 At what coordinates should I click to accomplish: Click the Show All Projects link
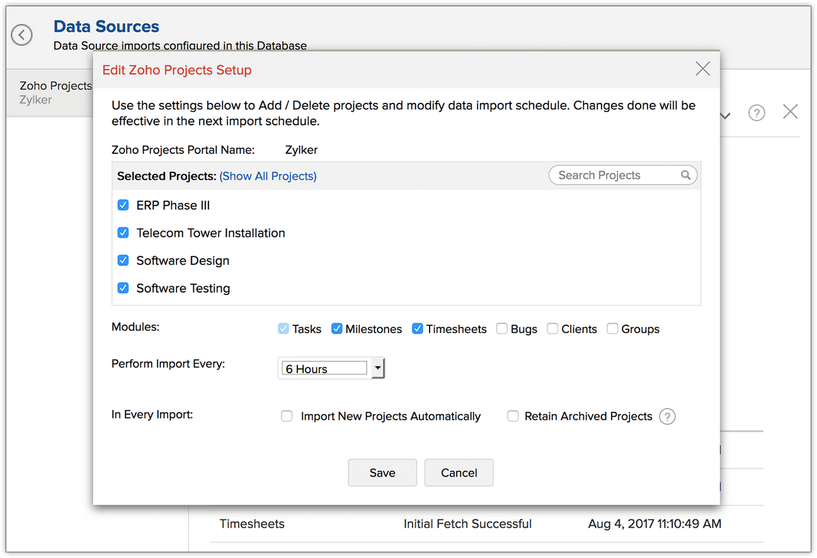tap(268, 177)
